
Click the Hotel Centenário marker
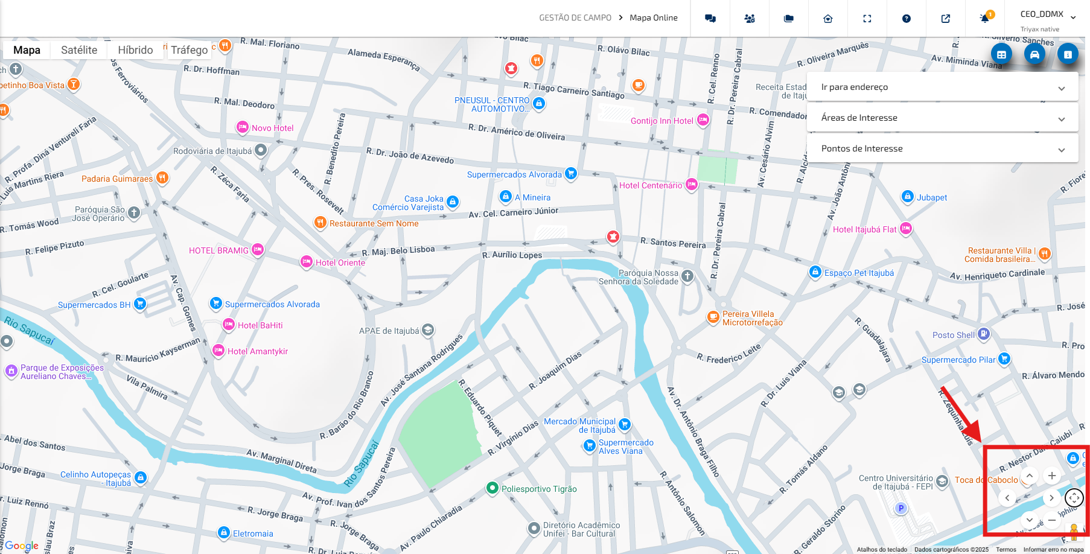692,184
